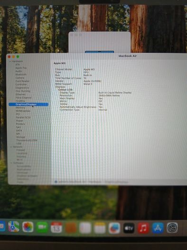The width and height of the screenshot is (187, 250).
Task: Open the App Store from the dock
Action: click(158, 228)
